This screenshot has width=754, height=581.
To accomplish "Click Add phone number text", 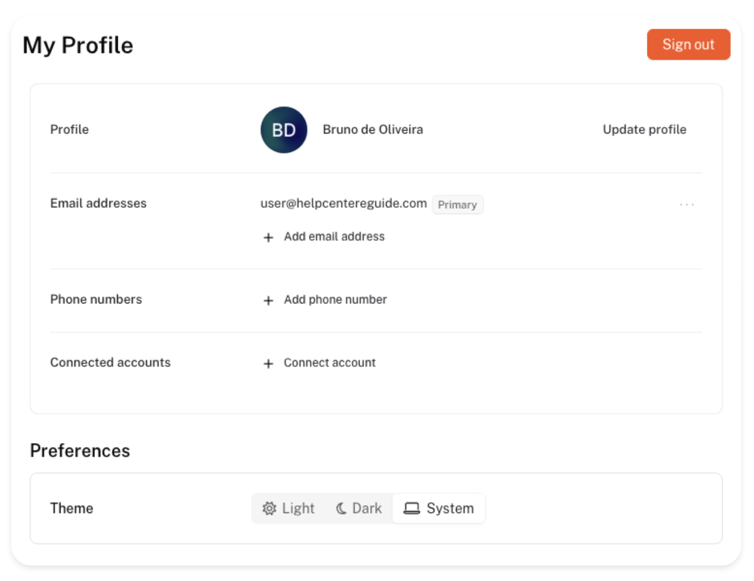I will tap(335, 299).
